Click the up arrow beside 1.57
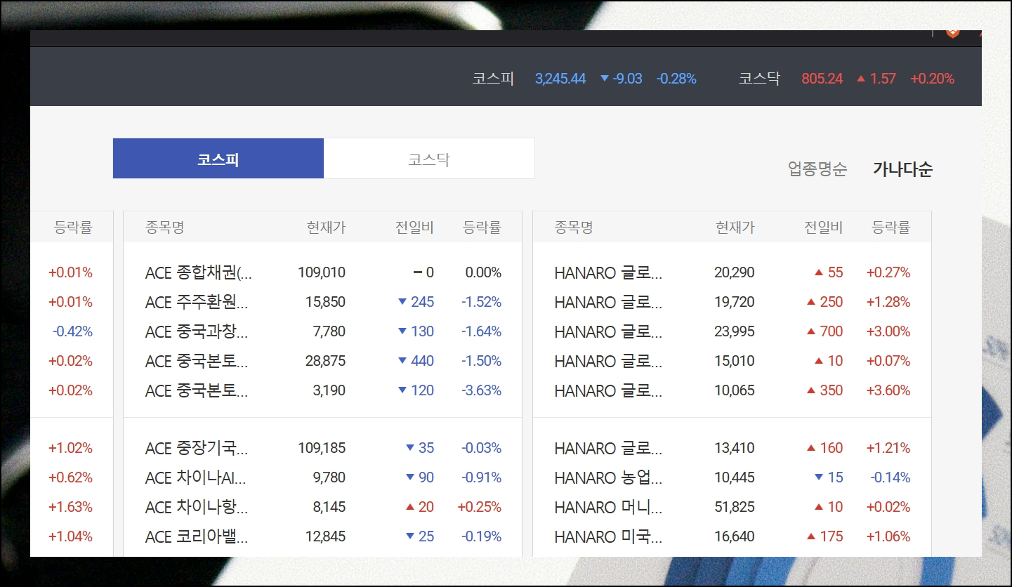This screenshot has width=1012, height=587. pos(861,79)
